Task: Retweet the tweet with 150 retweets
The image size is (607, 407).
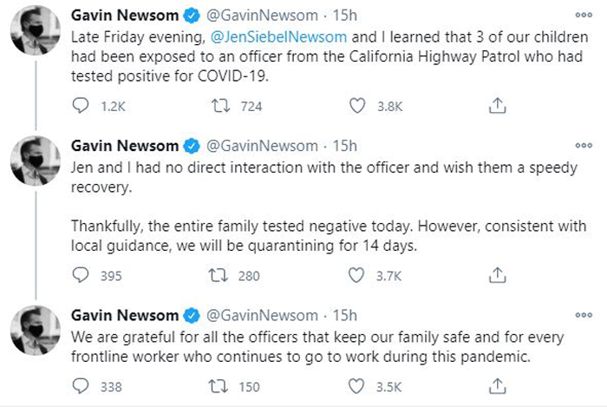Action: (219, 386)
